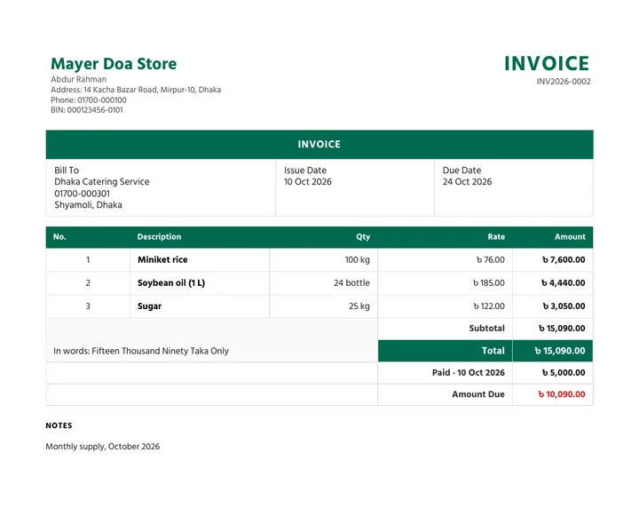This screenshot has width=639, height=516.
Task: Click the rate ৳ 122.00
Action: [x=489, y=306]
